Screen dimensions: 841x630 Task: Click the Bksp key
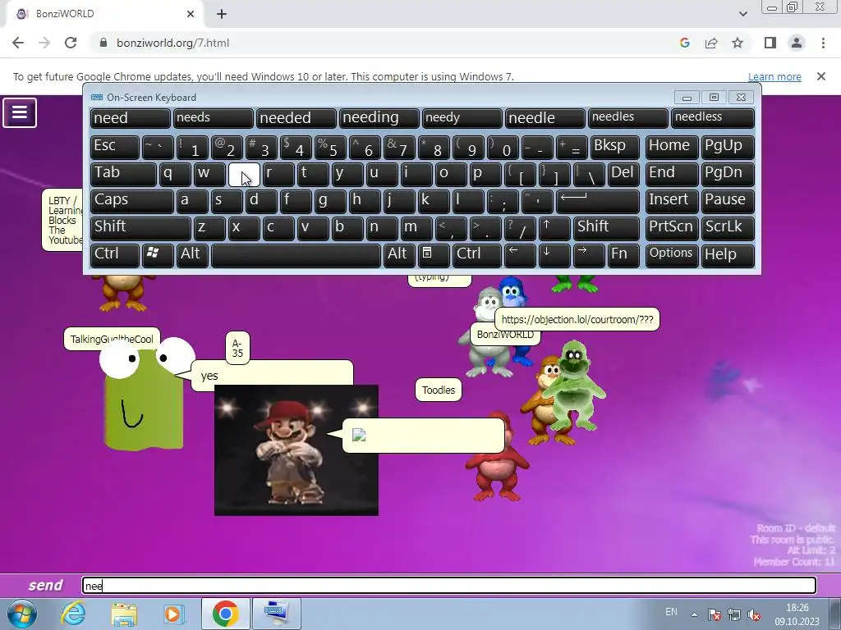pyautogui.click(x=614, y=147)
